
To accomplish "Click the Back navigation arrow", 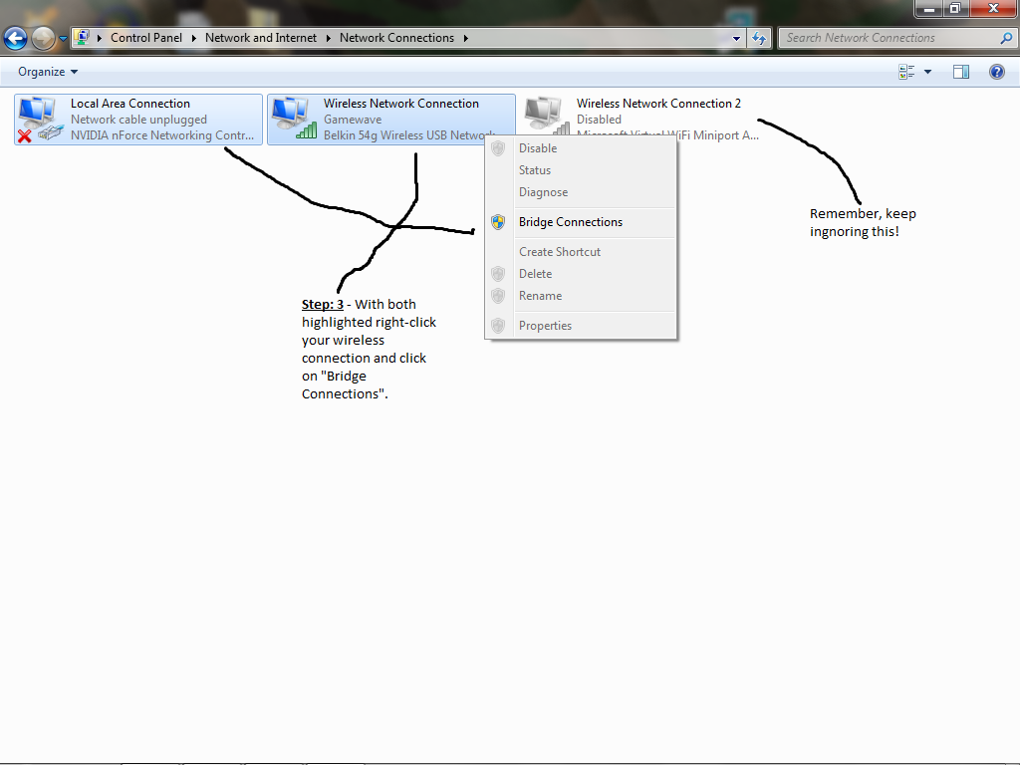I will 15,39.
